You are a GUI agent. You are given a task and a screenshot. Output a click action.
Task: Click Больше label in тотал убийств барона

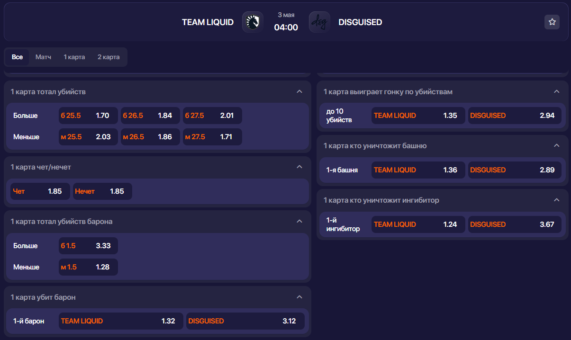click(x=26, y=246)
